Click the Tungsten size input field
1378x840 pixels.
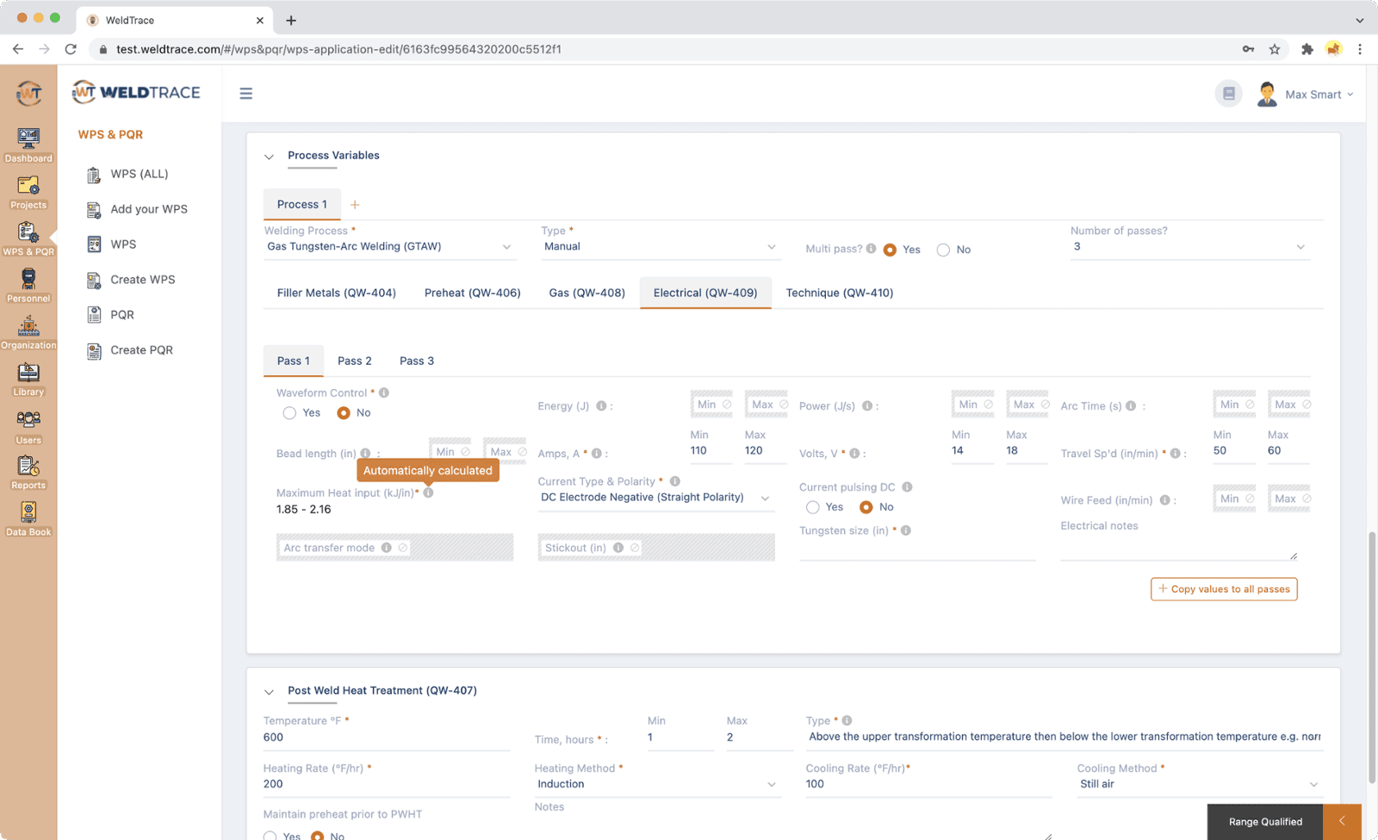tap(916, 549)
